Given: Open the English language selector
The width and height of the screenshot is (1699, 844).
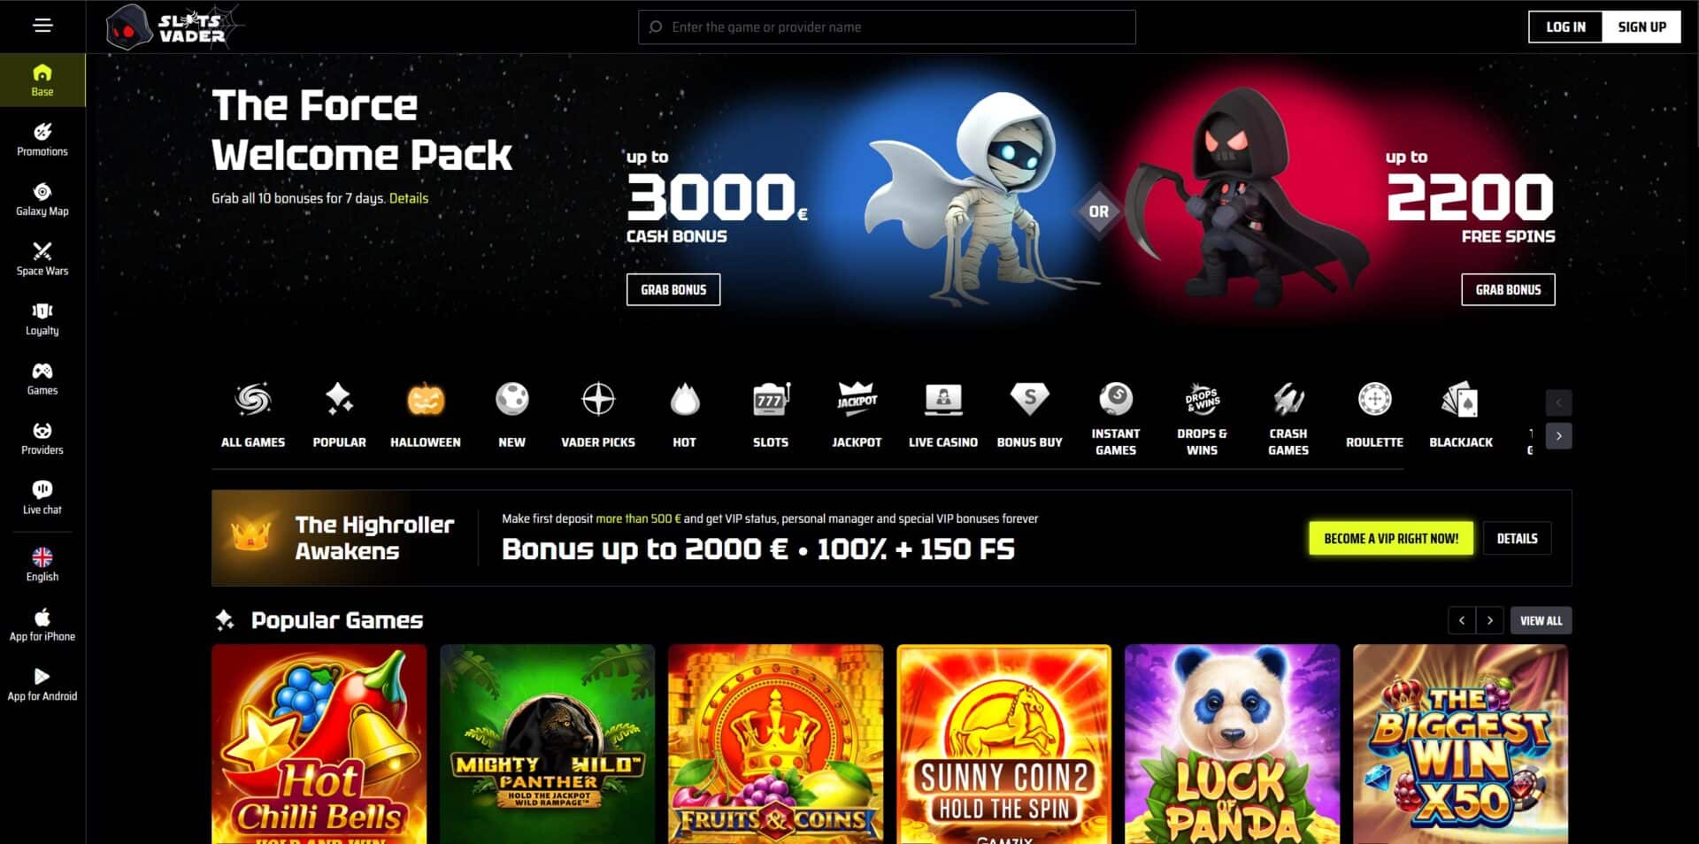Looking at the screenshot, I should [x=42, y=564].
